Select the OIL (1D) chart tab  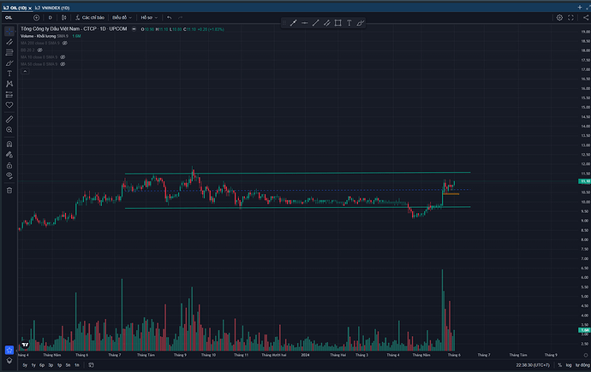(x=19, y=6)
